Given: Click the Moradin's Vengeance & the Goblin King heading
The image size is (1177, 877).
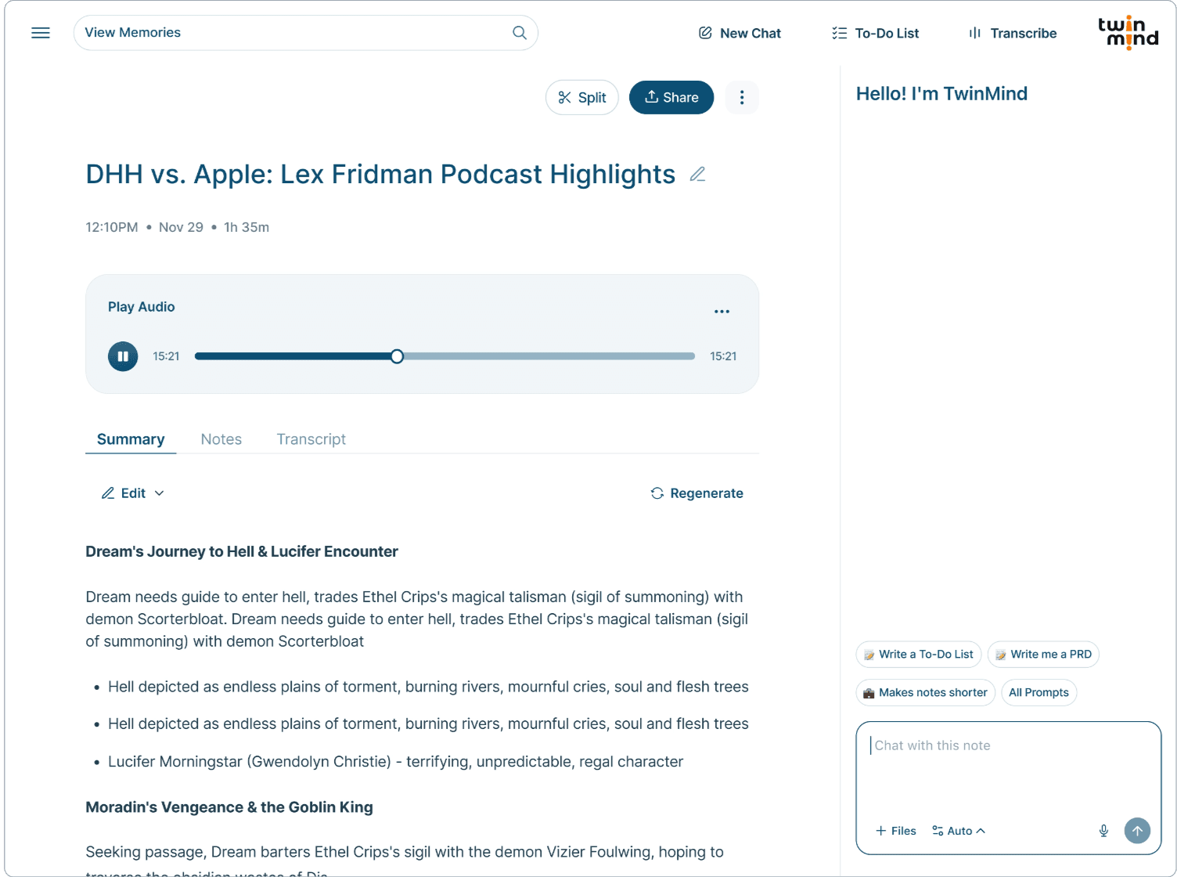Looking at the screenshot, I should click(229, 807).
